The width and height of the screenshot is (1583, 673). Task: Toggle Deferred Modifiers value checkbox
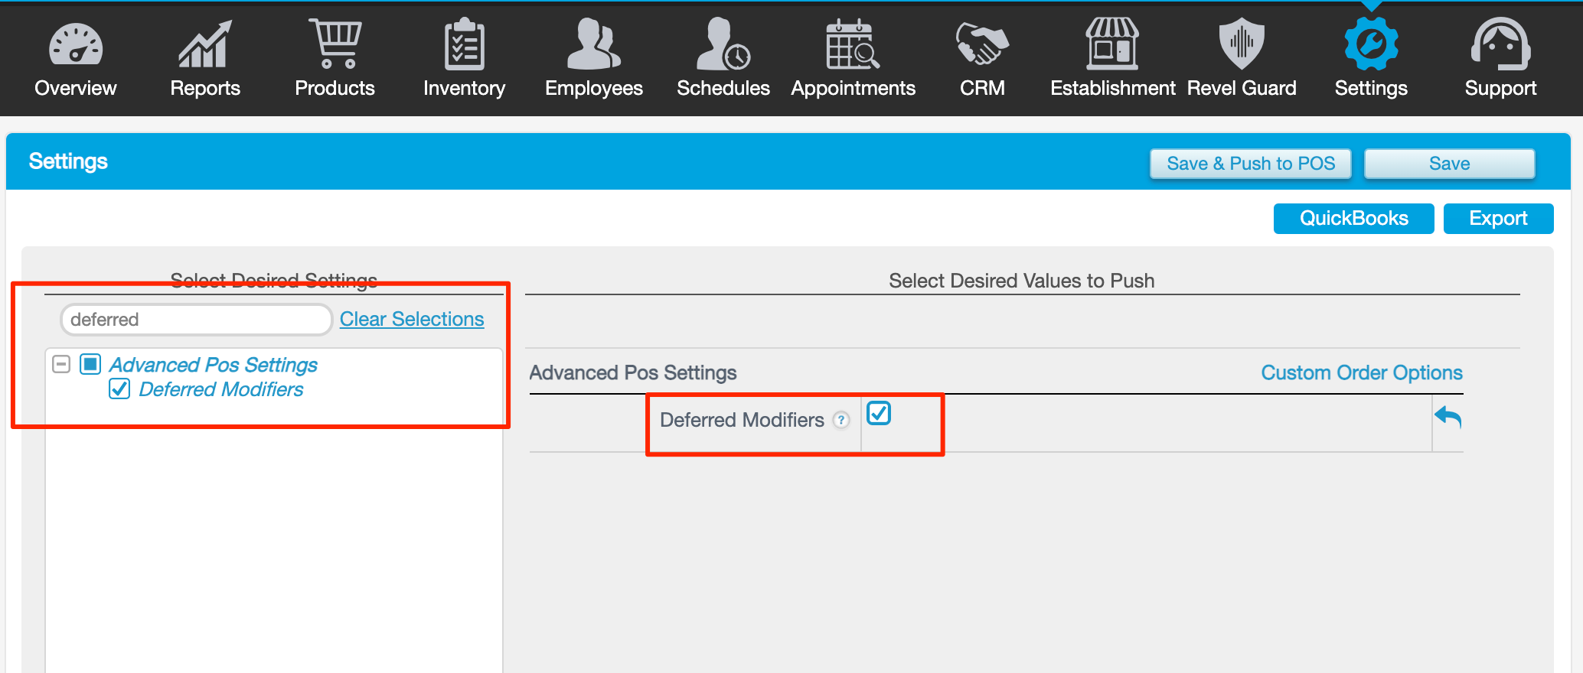(x=879, y=414)
